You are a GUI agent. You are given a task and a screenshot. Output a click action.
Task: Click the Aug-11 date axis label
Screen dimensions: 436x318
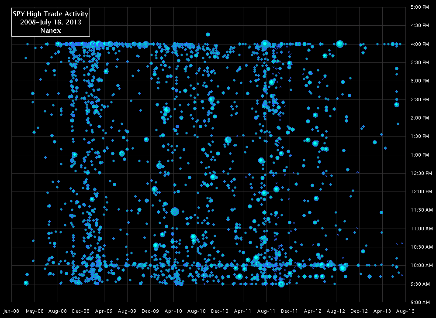[x=266, y=311]
